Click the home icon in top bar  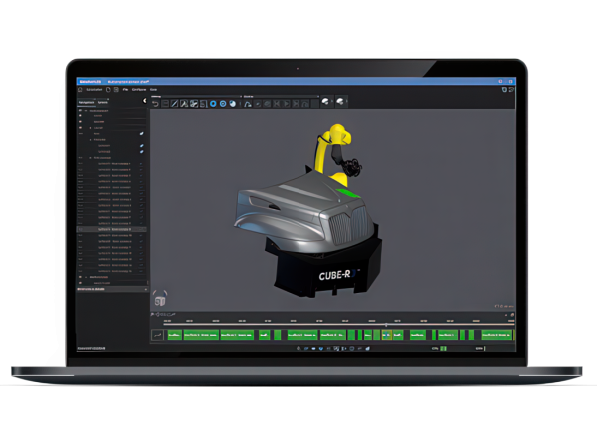point(82,88)
